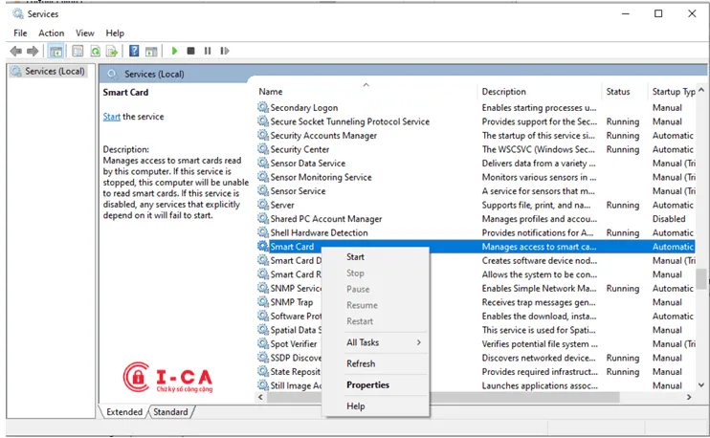Open the properties sheet toolbar icon
710x438 pixels.
[x=78, y=51]
